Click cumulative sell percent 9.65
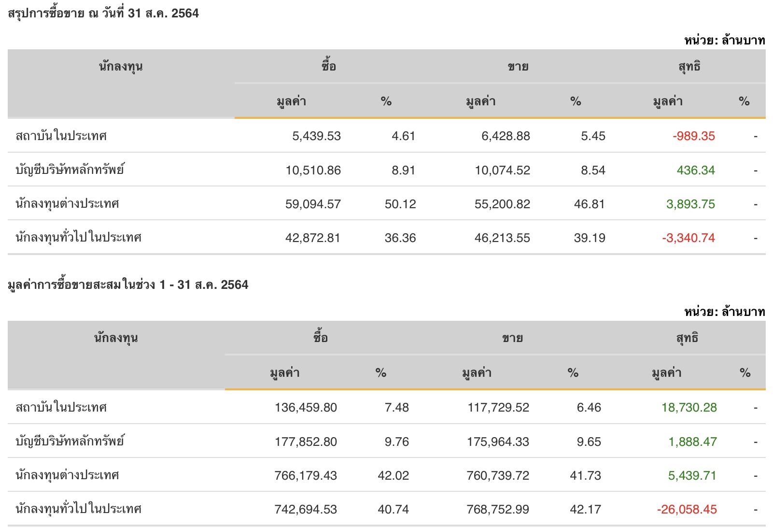 coord(589,442)
